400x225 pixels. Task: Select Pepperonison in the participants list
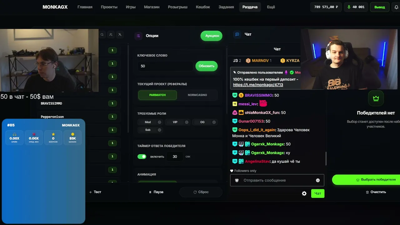(52, 117)
